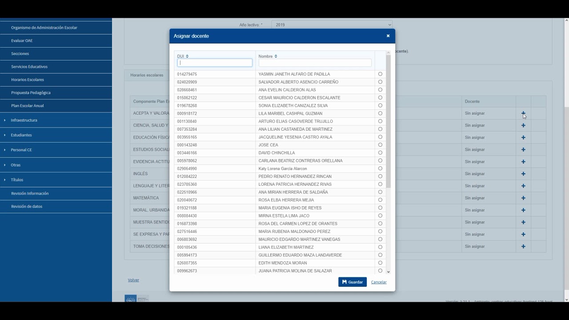This screenshot has height=320, width=569.
Task: Open Secciones menu item
Action: point(56,54)
